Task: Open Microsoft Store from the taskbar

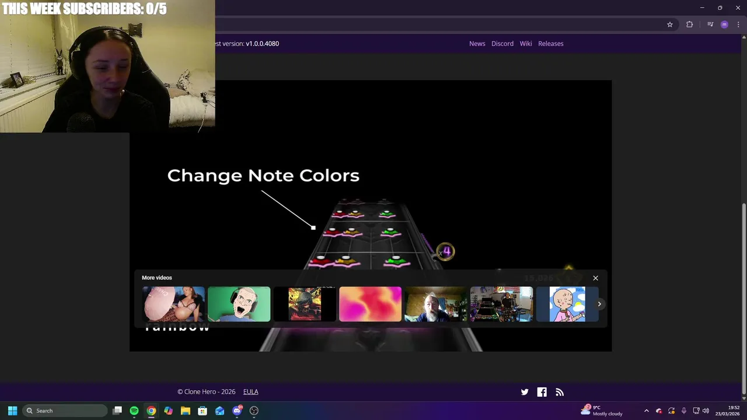Action: point(203,411)
